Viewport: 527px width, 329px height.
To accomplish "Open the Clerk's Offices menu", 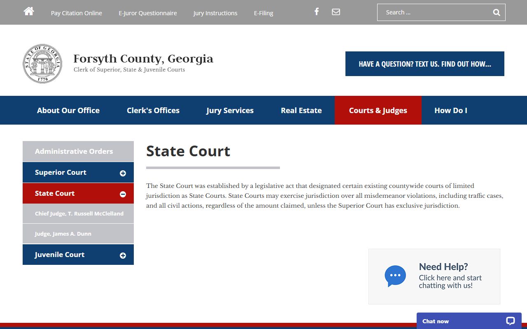I will tap(153, 110).
